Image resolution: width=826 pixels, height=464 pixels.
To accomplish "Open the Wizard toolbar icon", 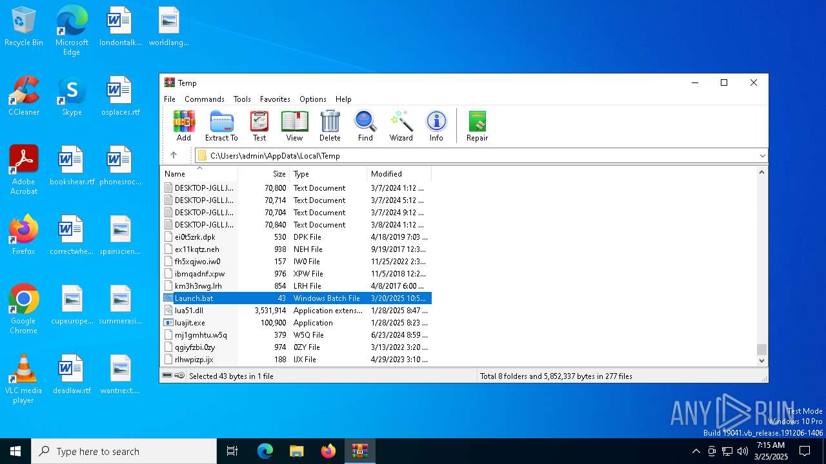I will pyautogui.click(x=401, y=126).
